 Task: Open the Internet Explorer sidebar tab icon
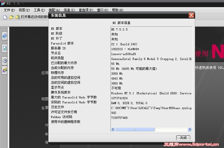coord(5,36)
